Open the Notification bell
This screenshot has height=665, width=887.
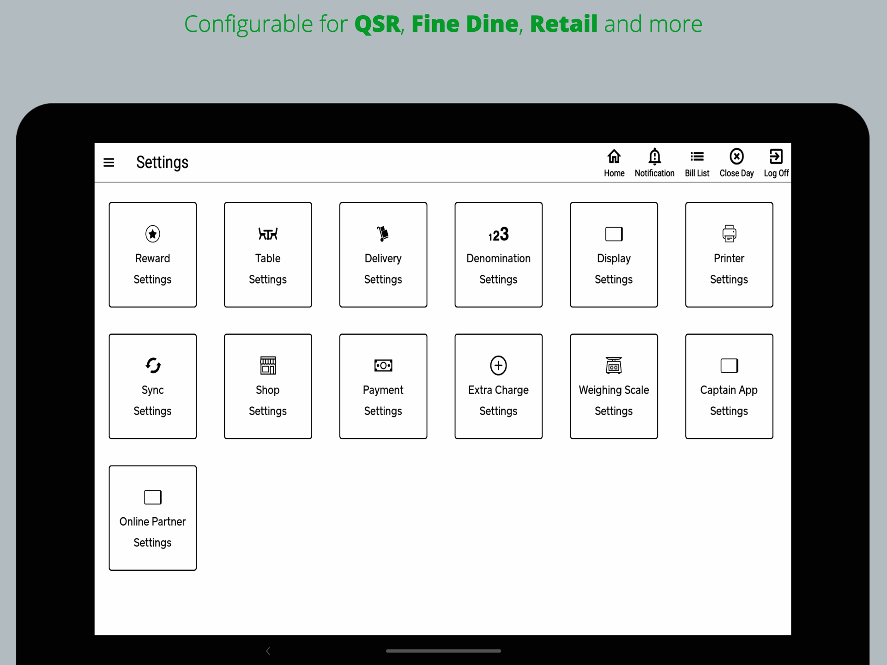(x=654, y=163)
